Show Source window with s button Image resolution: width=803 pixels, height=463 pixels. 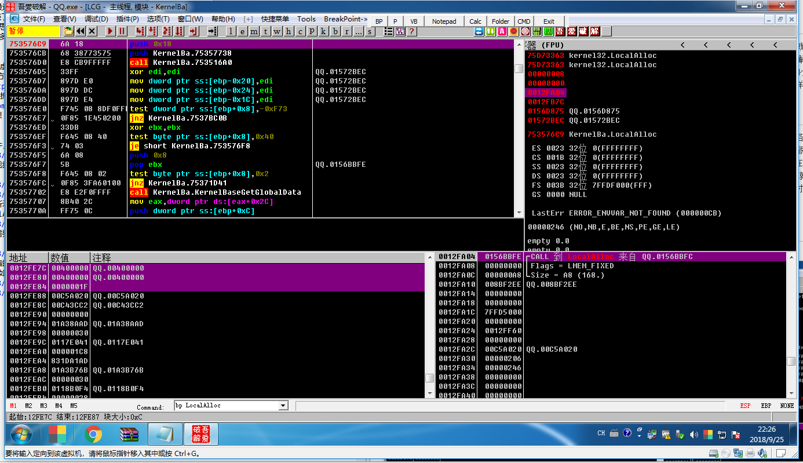(x=370, y=31)
